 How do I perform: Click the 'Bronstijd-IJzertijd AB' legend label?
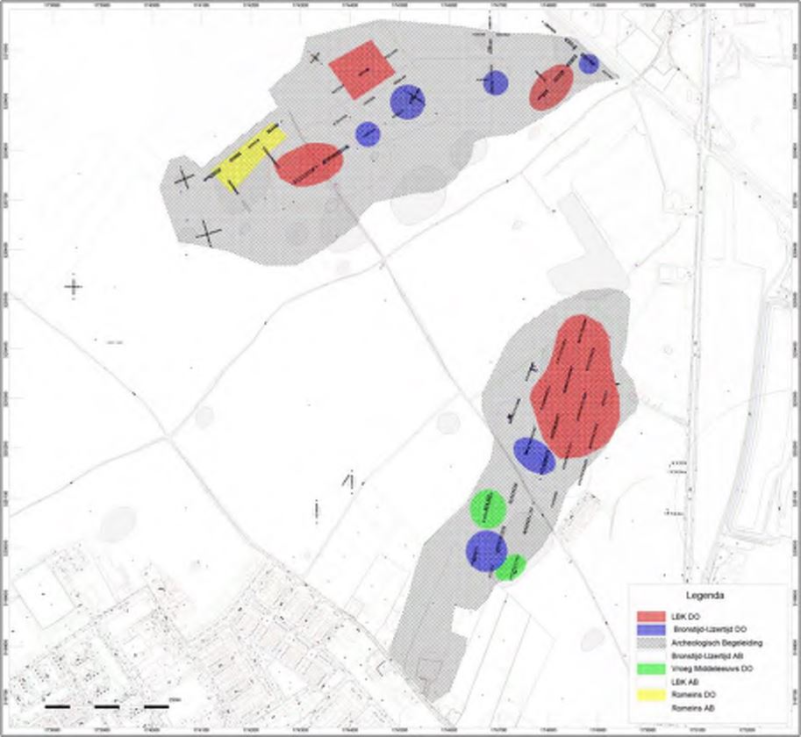[706, 655]
